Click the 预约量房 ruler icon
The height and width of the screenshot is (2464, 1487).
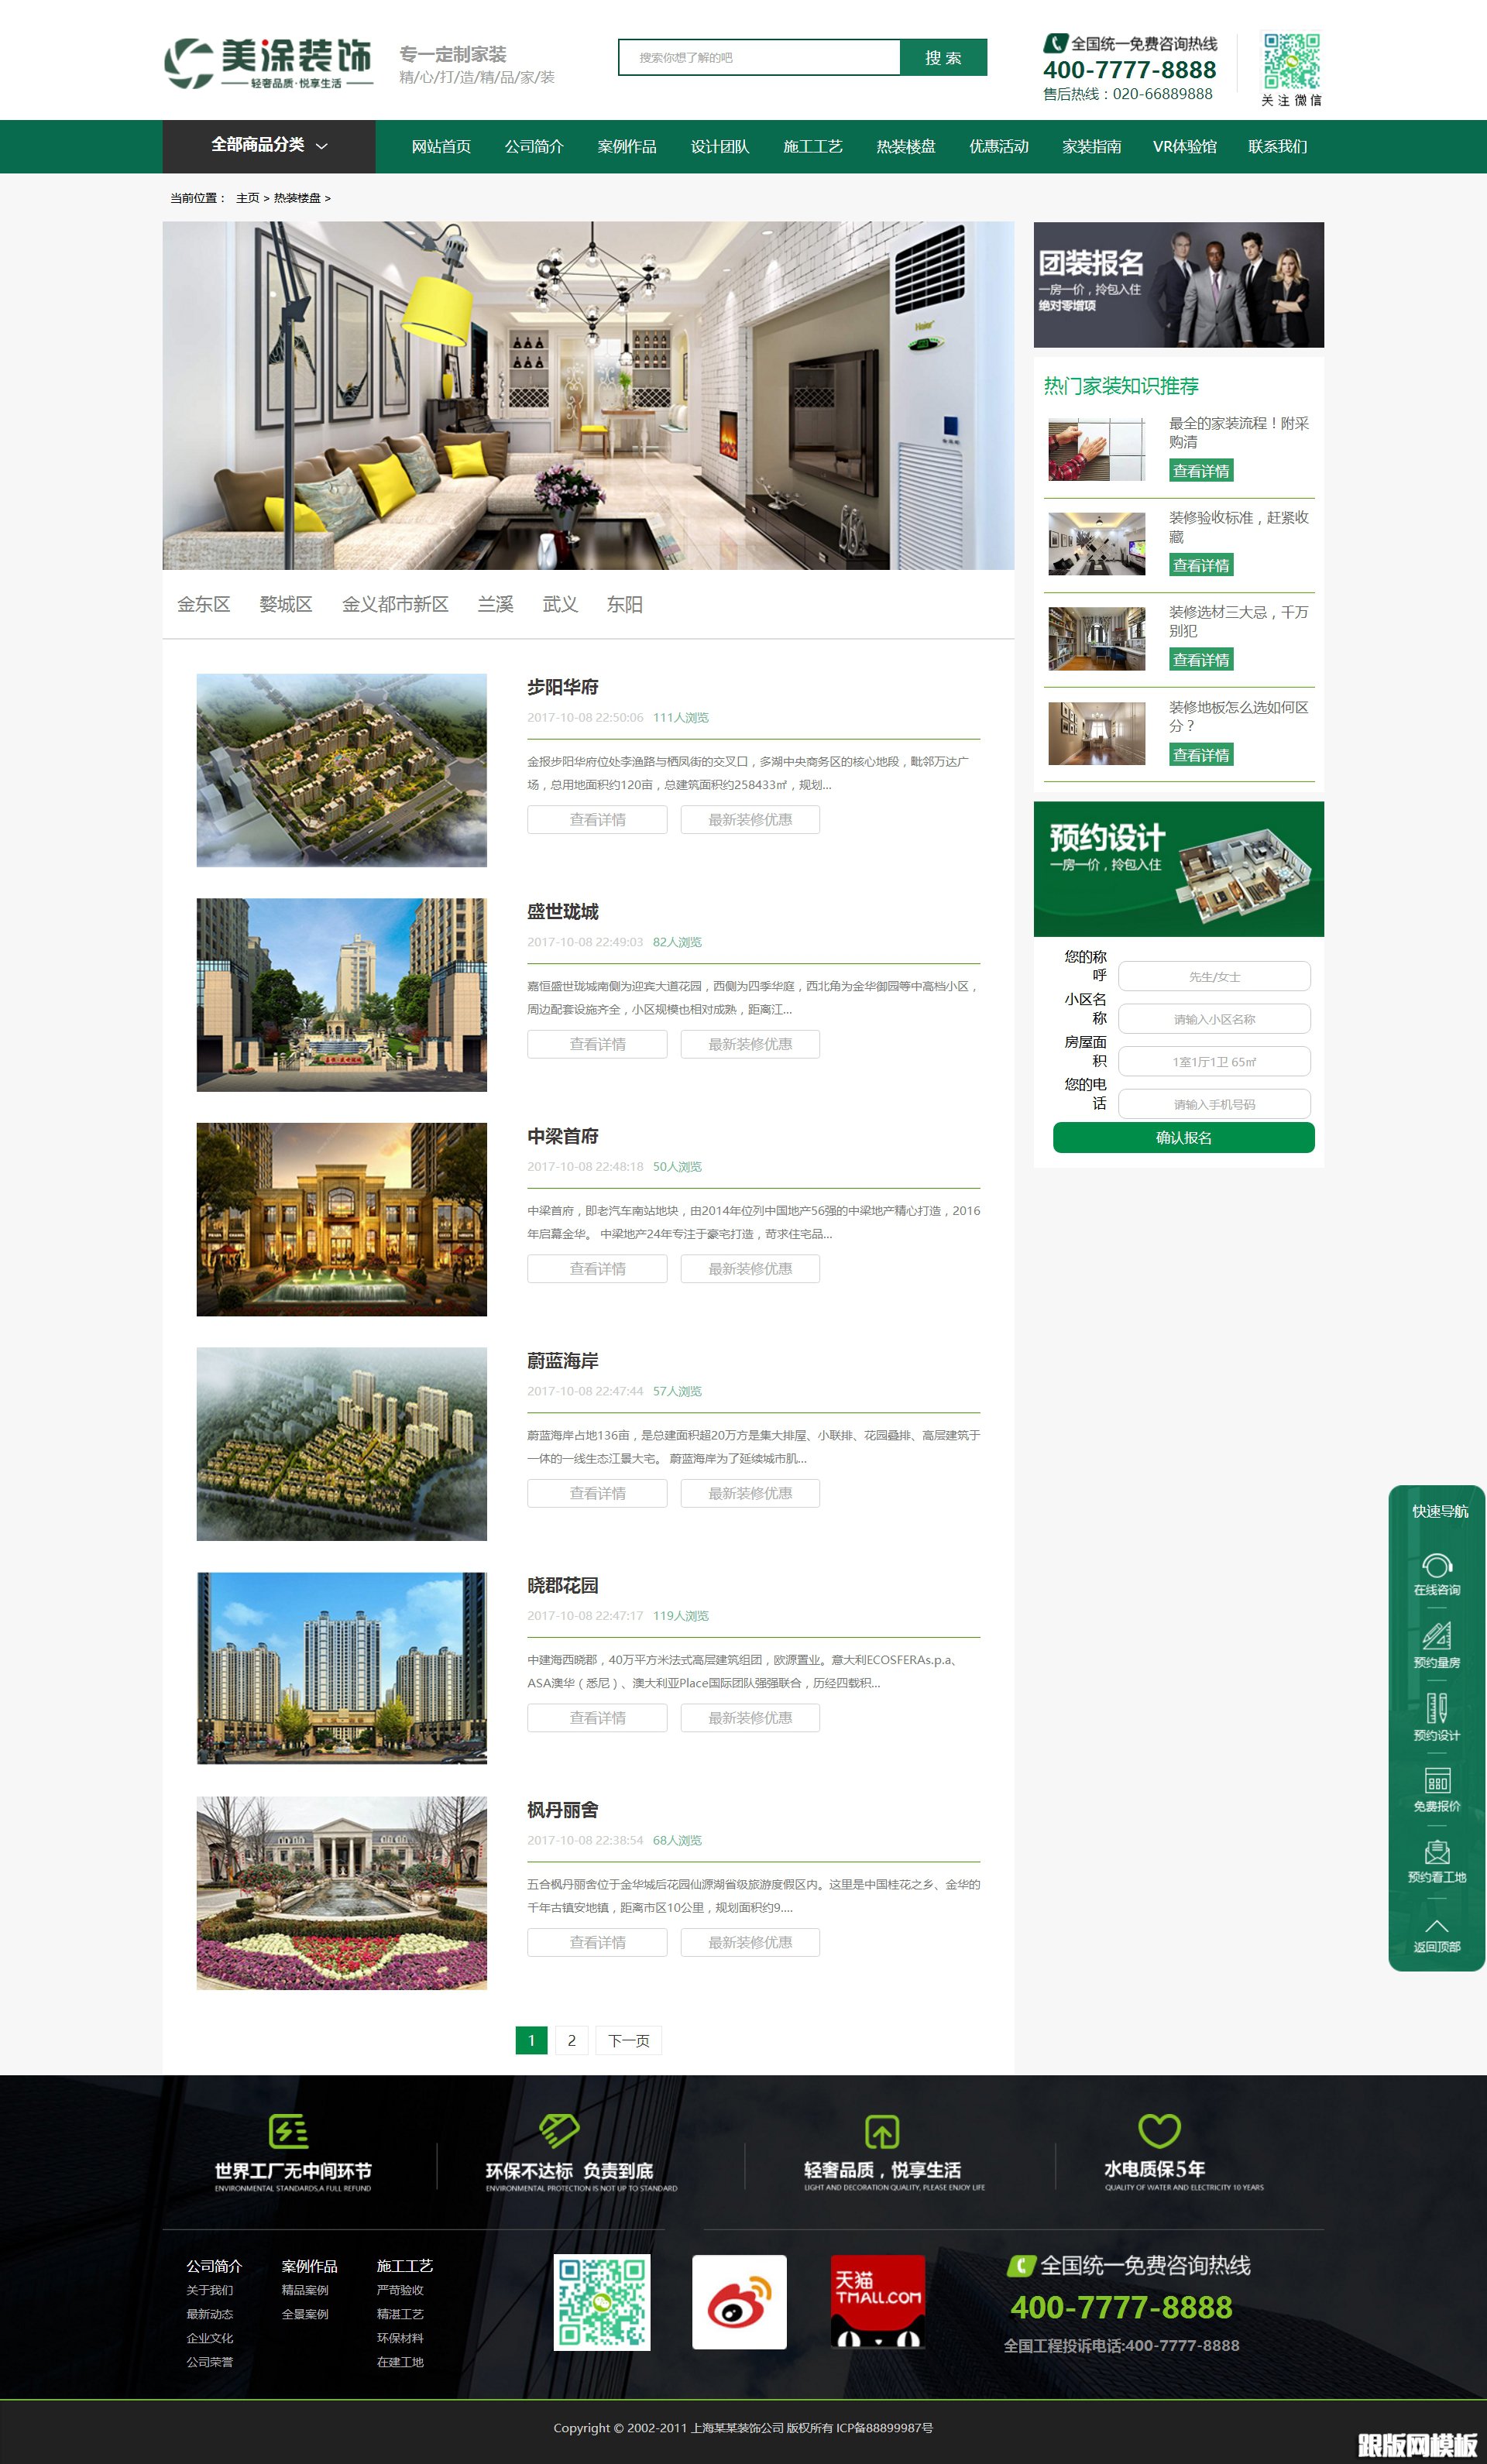(x=1437, y=1637)
